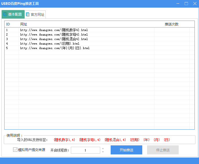Image resolution: width=199 pixels, height=164 pixels.
Task: Click the 推送次数 column header
Action: pos(172,24)
